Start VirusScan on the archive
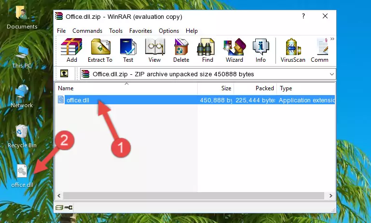The height and width of the screenshot is (223, 371). coord(293,50)
